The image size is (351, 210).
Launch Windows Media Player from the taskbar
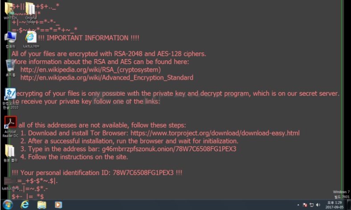58,205
